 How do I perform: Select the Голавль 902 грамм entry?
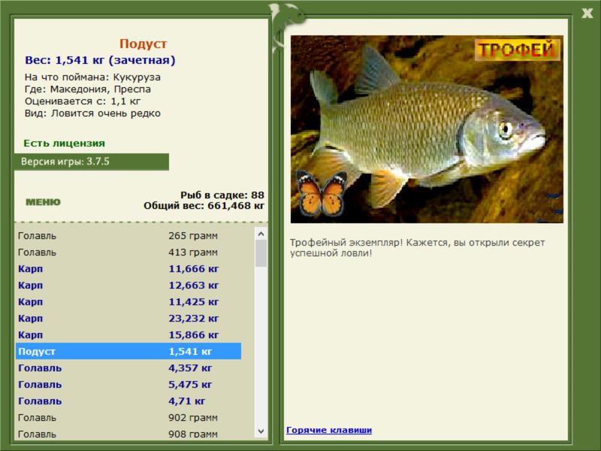click(128, 418)
